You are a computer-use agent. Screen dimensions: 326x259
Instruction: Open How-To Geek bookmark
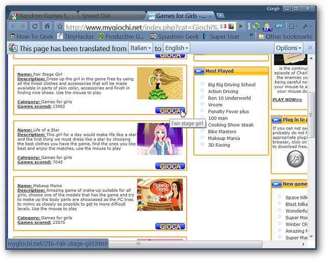pos(32,37)
